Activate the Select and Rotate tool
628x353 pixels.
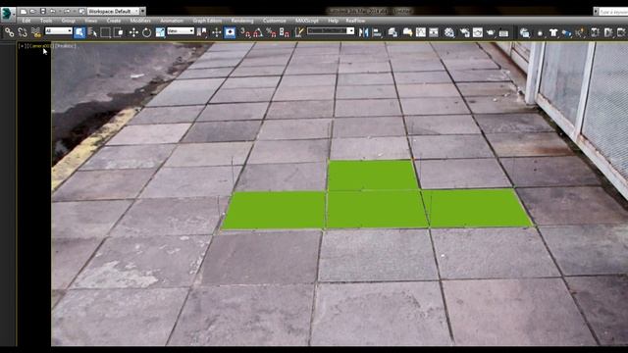coord(146,32)
